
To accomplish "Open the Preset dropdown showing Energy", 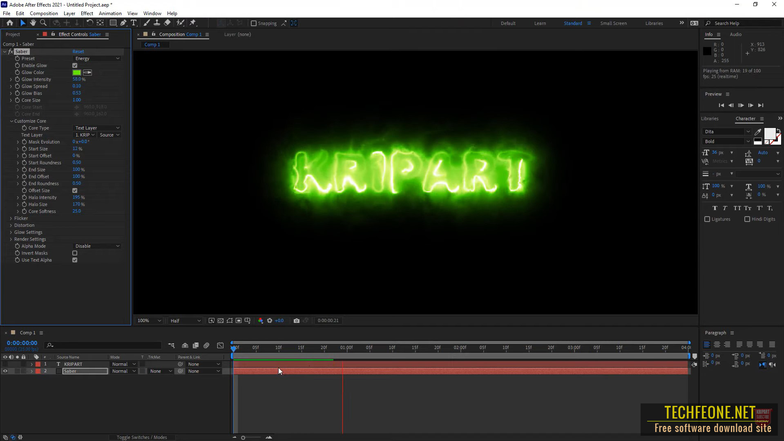I will 97,58.
